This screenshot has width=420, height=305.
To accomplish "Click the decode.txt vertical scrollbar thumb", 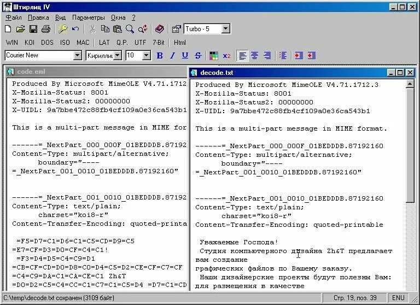I will pyautogui.click(x=410, y=145).
